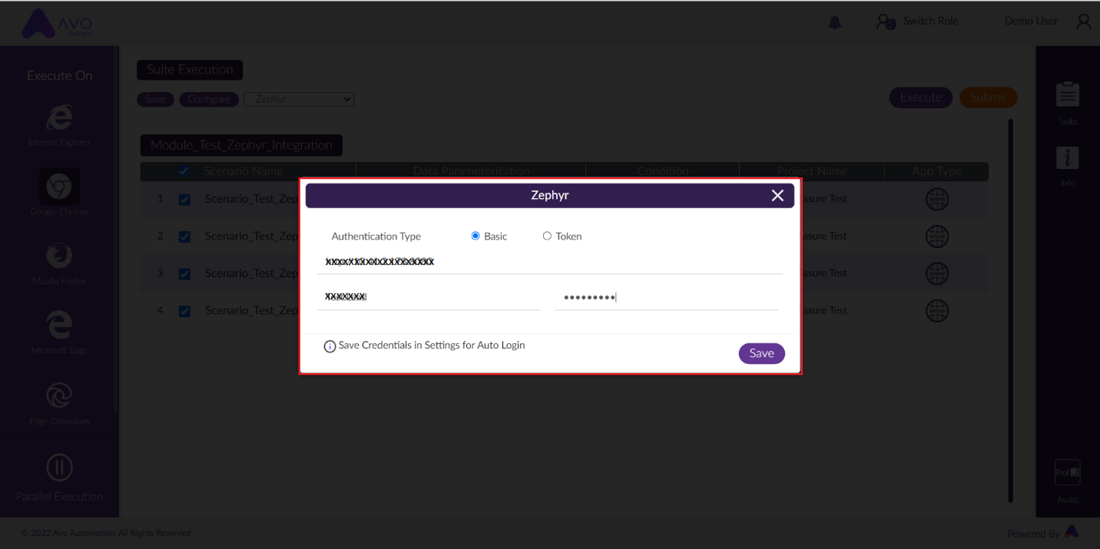Viewport: 1100px width, 549px height.
Task: Click the info icon beside Save Credentials
Action: (330, 346)
